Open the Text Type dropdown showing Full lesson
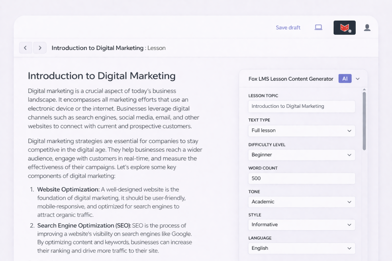 click(302, 131)
